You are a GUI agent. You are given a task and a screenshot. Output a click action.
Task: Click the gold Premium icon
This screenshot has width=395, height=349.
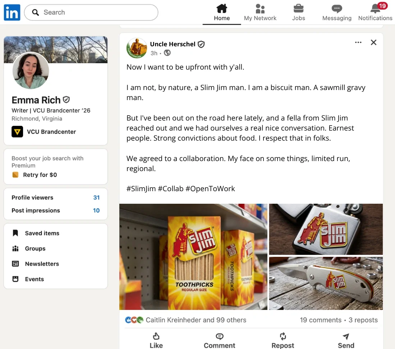point(15,175)
